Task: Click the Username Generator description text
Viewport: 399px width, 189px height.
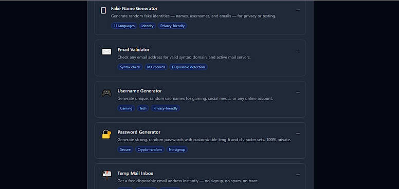Action: 195,98
